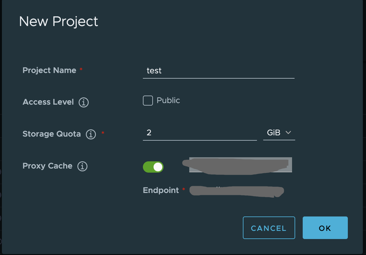The height and width of the screenshot is (255, 366).
Task: Open the help hint for Proxy Cache
Action: pos(82,166)
